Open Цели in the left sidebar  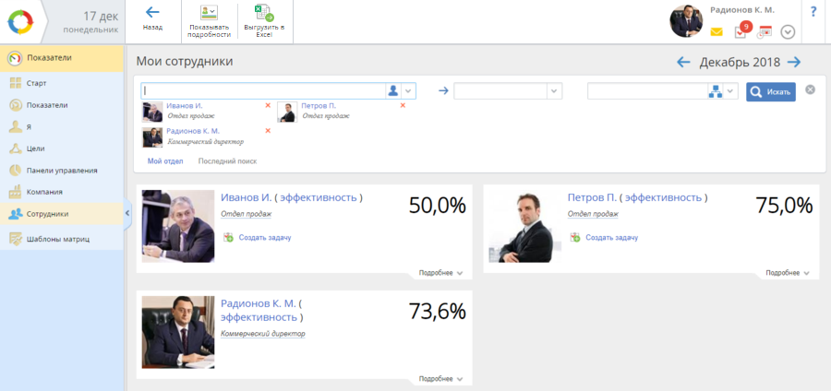[35, 148]
